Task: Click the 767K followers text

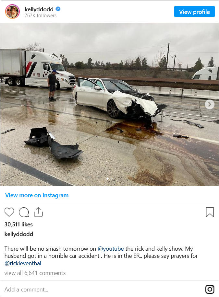Action: (41, 16)
